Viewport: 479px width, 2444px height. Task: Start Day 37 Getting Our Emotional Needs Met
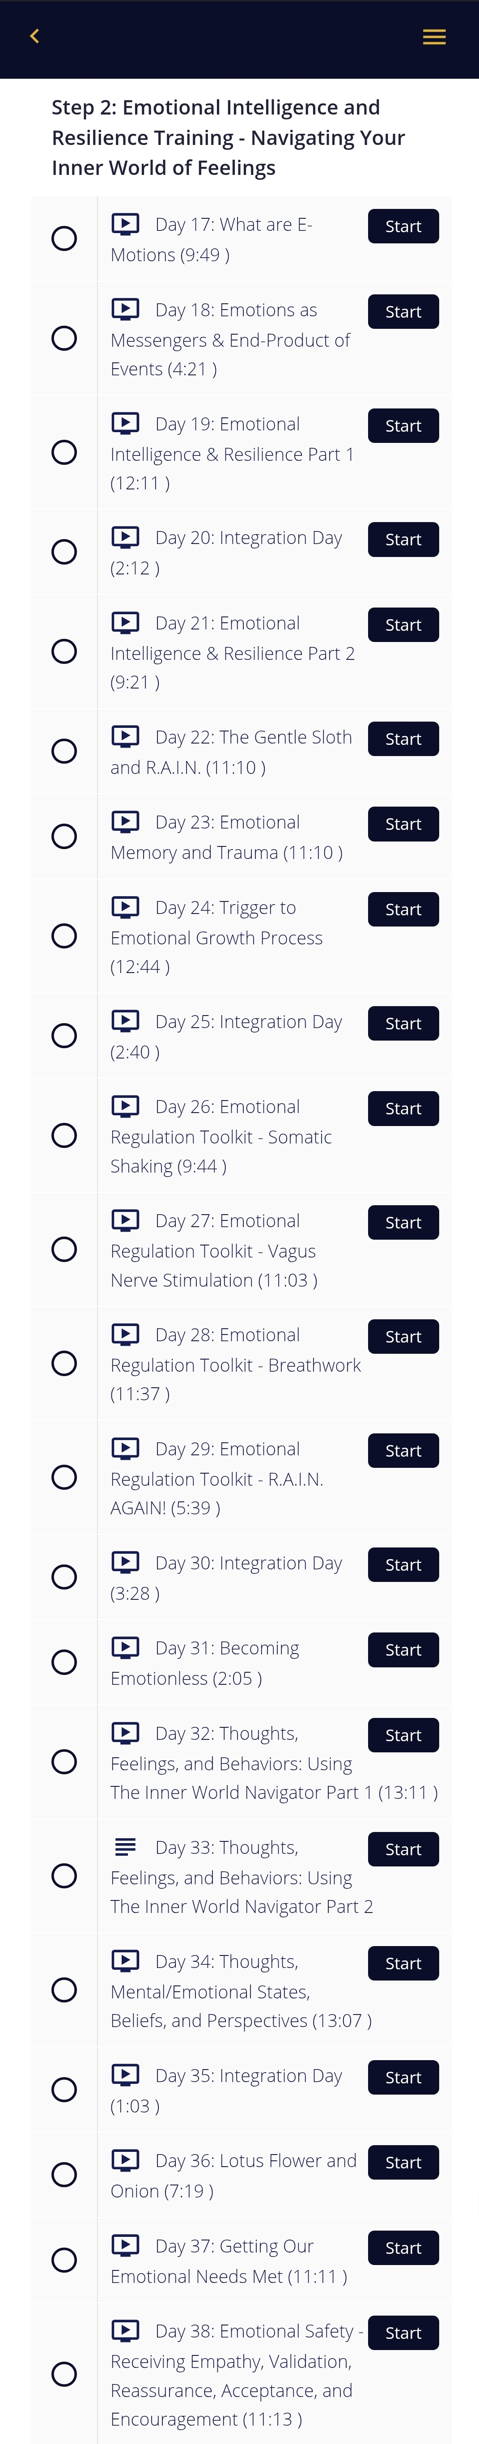click(x=403, y=2248)
